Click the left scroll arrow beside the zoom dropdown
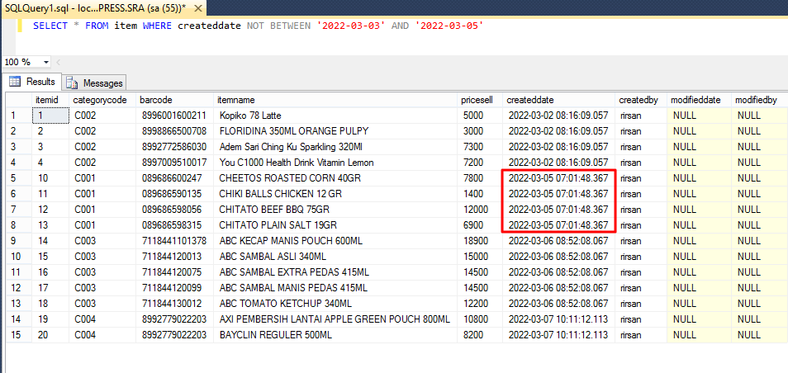 [58, 62]
